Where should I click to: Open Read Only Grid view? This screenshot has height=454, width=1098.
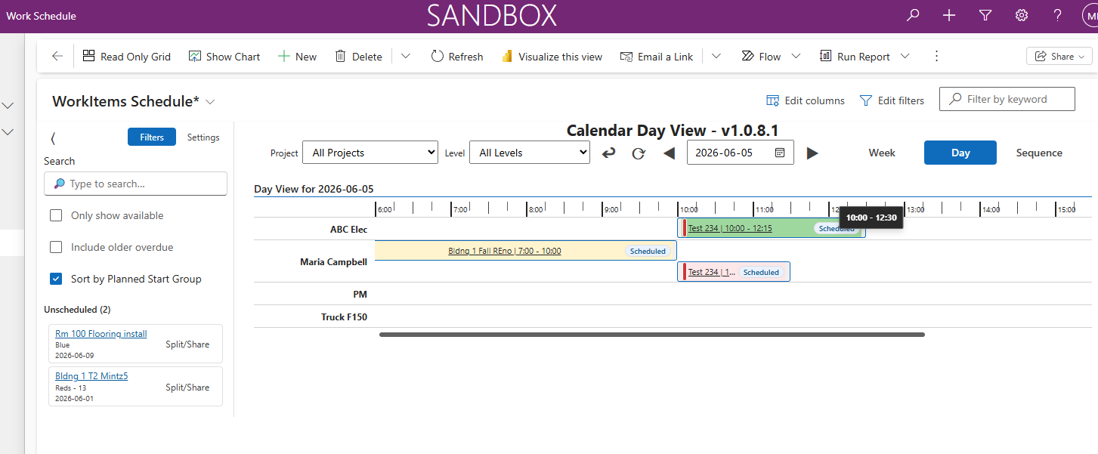click(126, 56)
